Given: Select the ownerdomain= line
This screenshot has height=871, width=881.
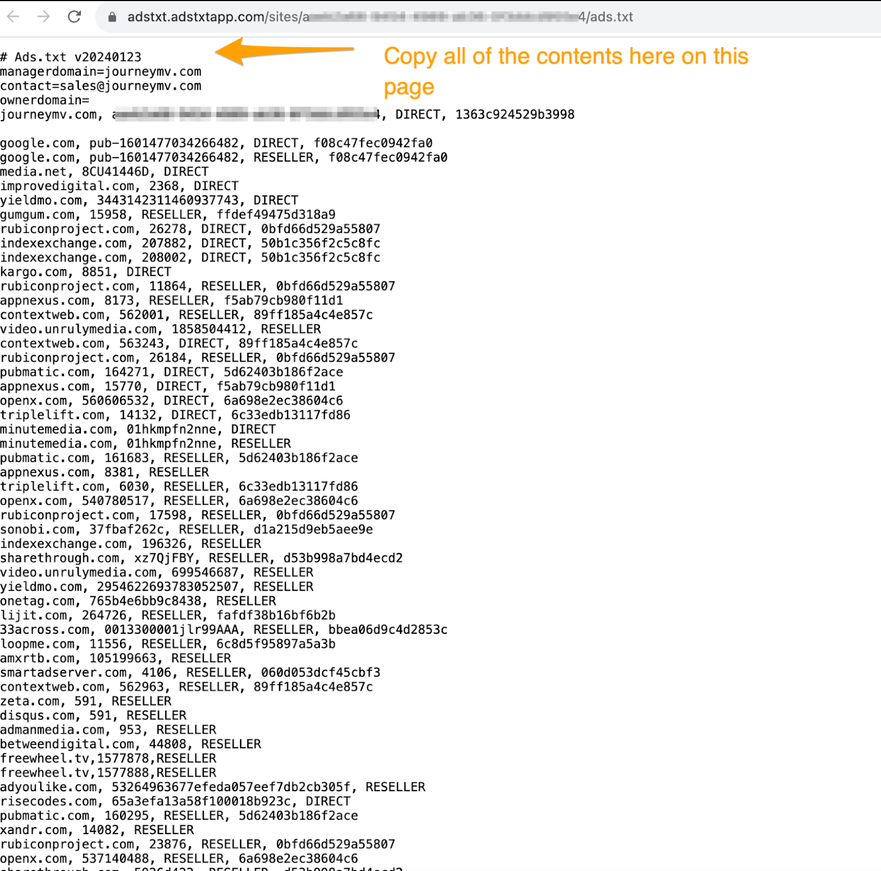Looking at the screenshot, I should click(48, 100).
